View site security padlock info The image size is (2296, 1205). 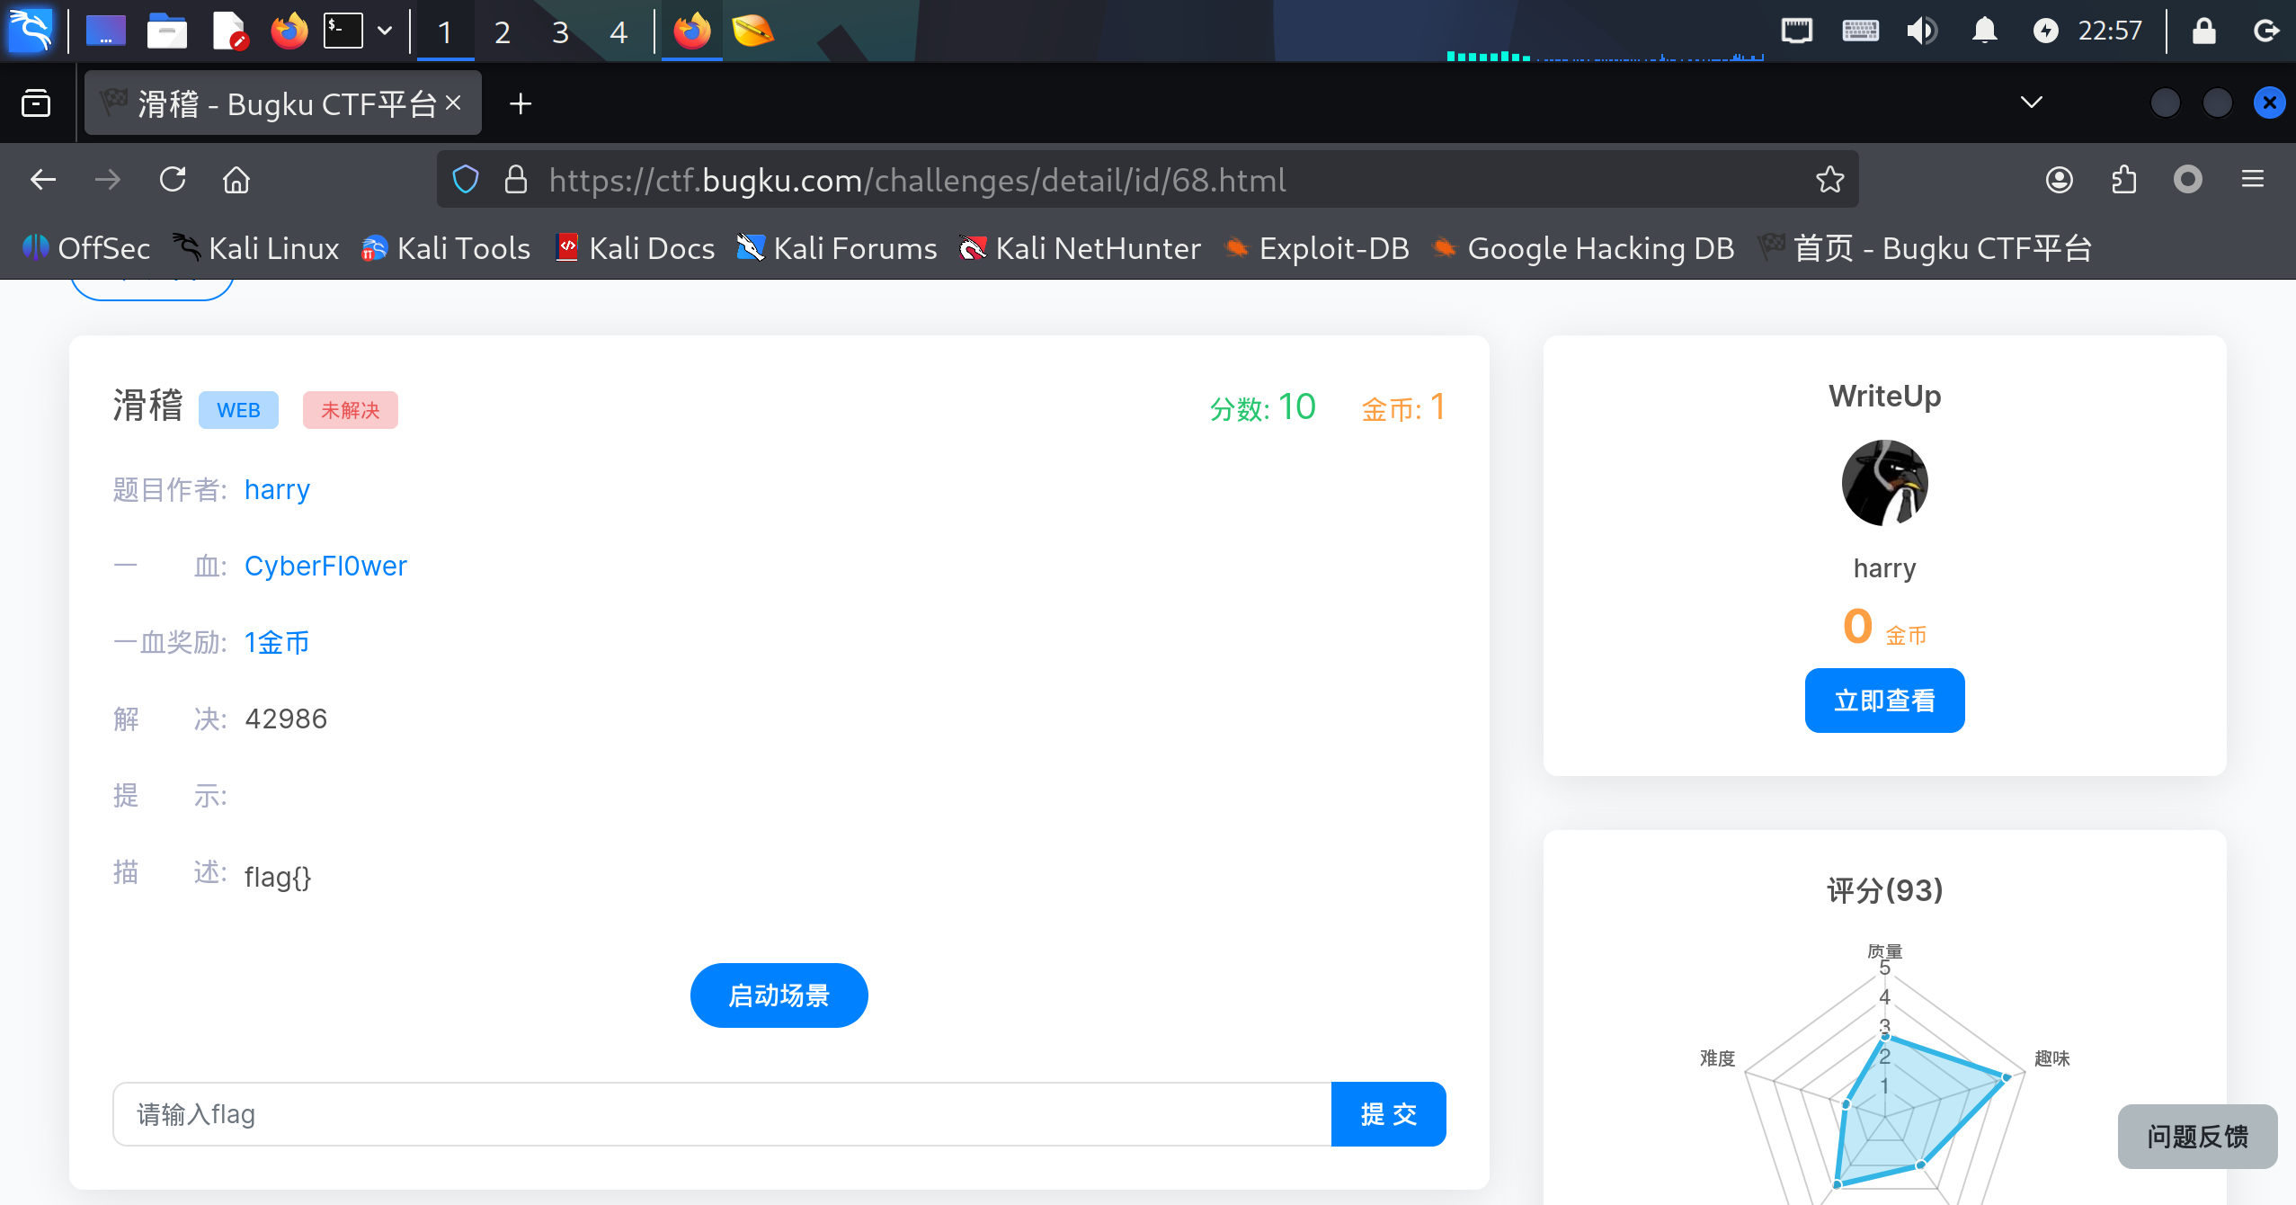(515, 180)
